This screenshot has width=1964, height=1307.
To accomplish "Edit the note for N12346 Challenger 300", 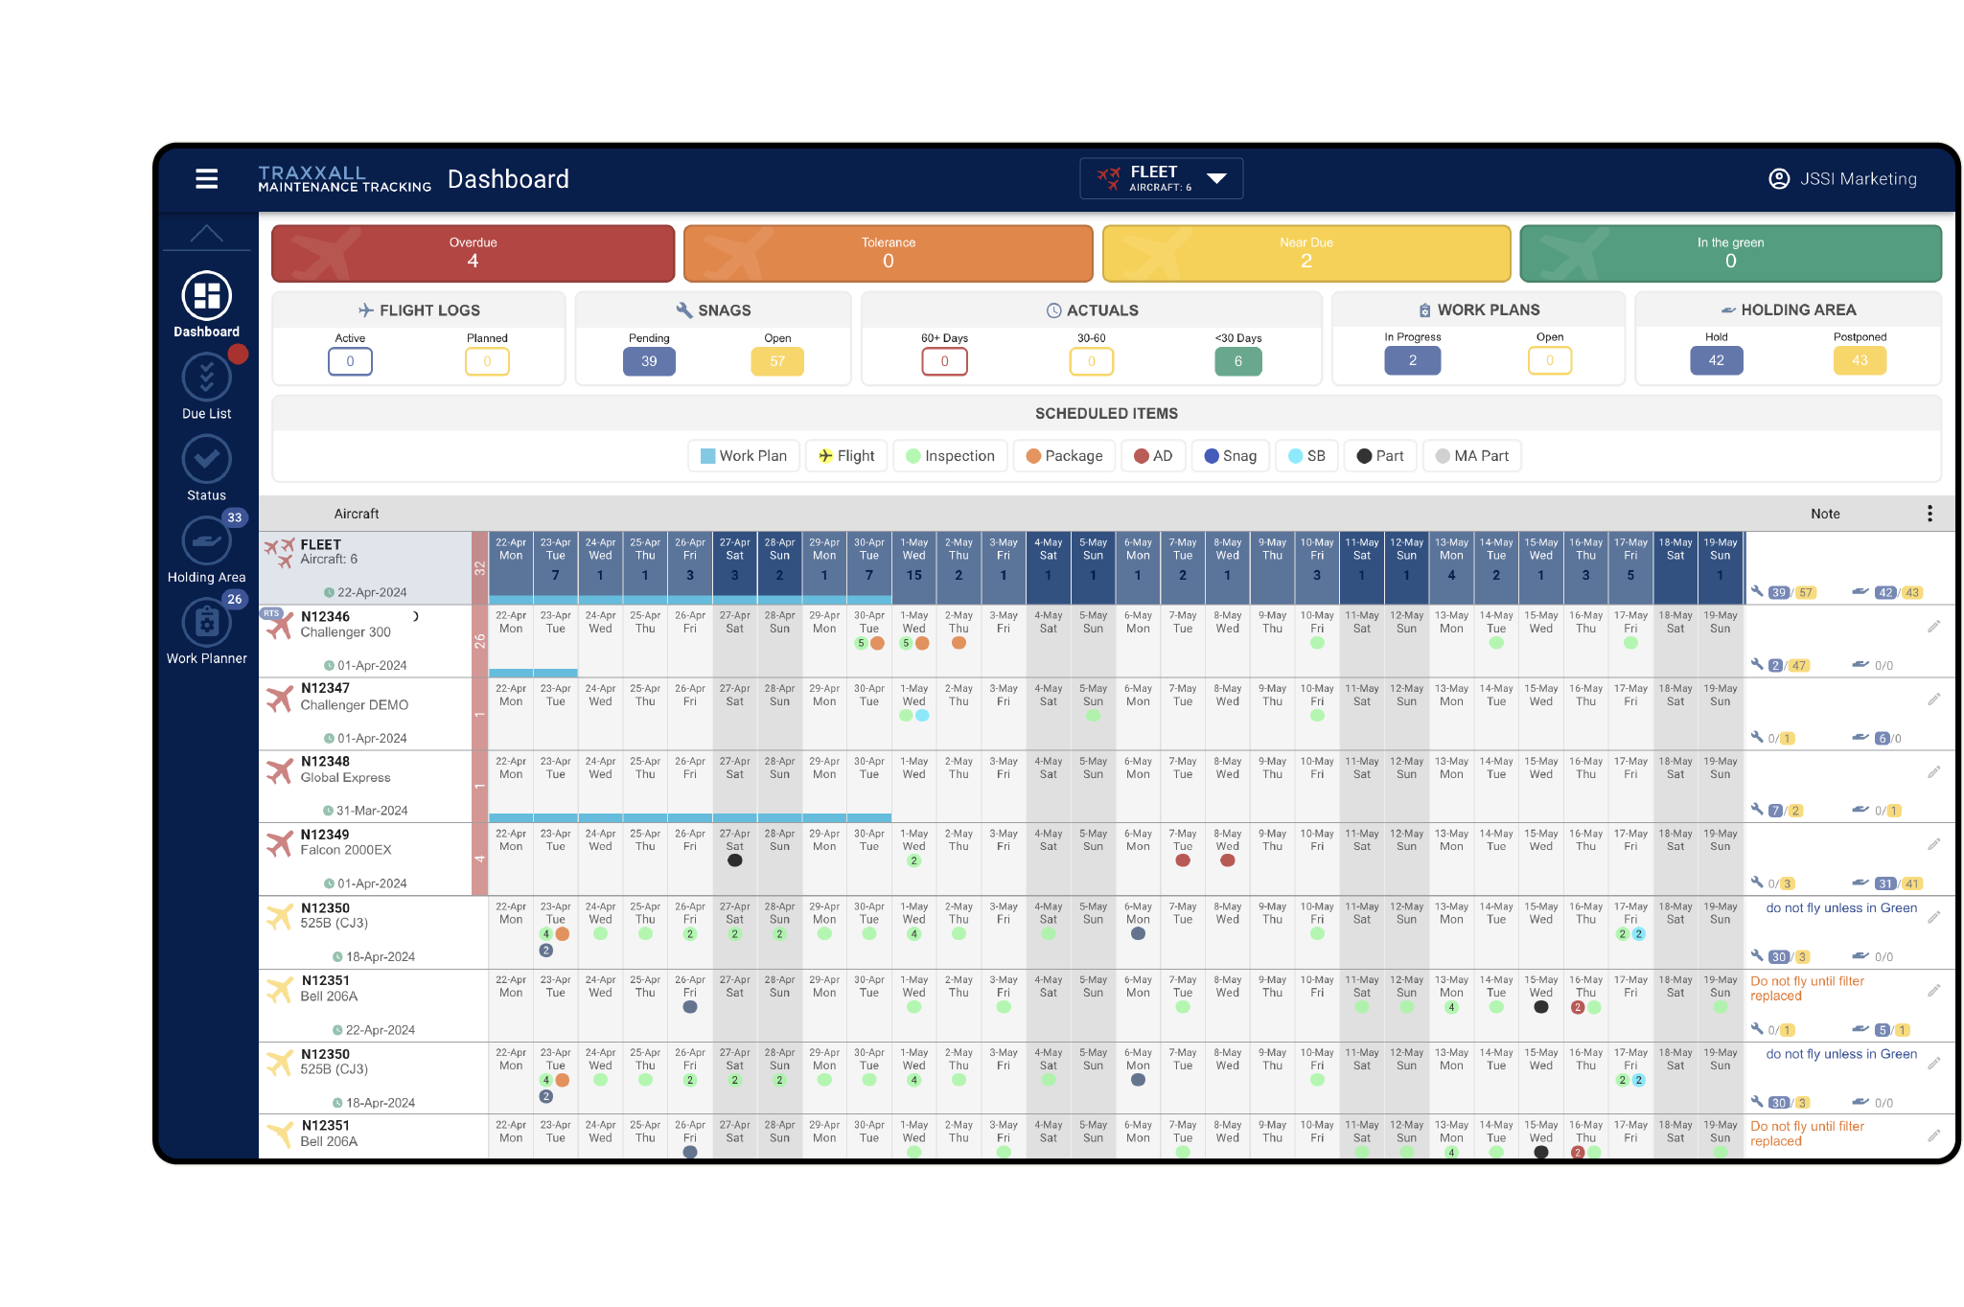I will [x=1933, y=627].
